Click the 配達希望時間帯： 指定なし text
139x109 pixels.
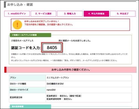(x=59, y=99)
